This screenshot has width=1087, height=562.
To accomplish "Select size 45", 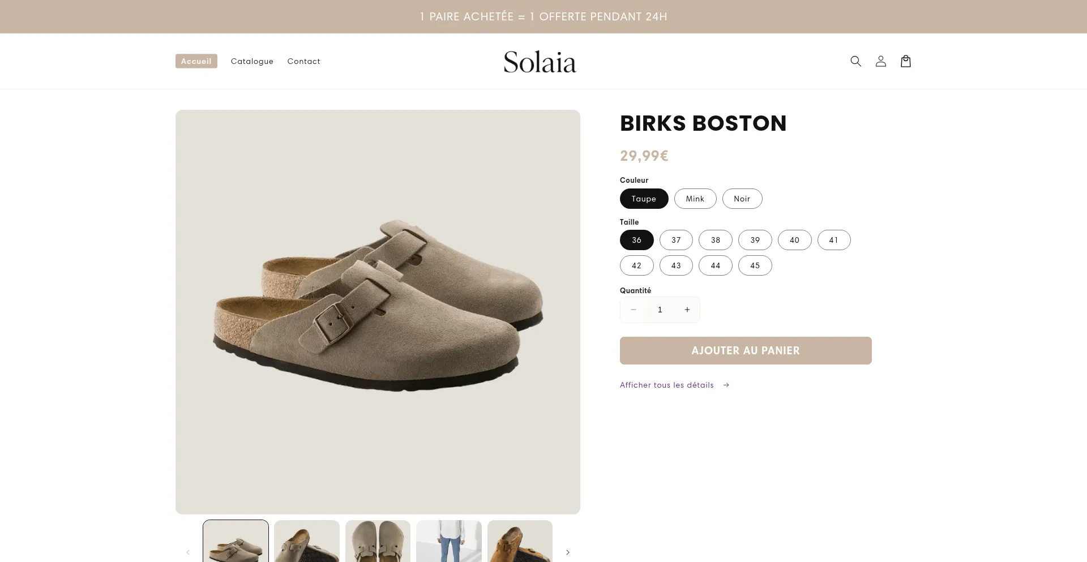I will tap(755, 265).
